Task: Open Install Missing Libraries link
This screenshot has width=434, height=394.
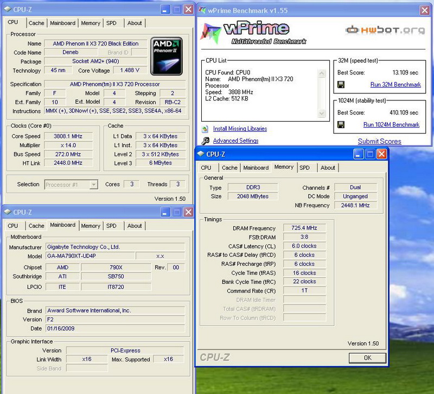Action: coord(240,129)
